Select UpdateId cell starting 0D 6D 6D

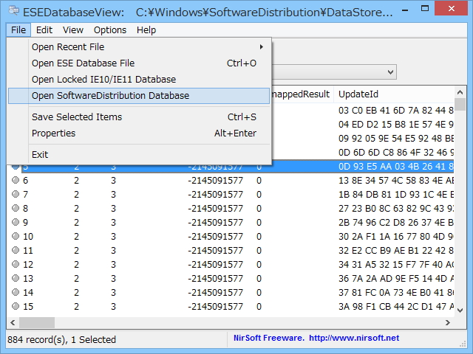coord(396,153)
